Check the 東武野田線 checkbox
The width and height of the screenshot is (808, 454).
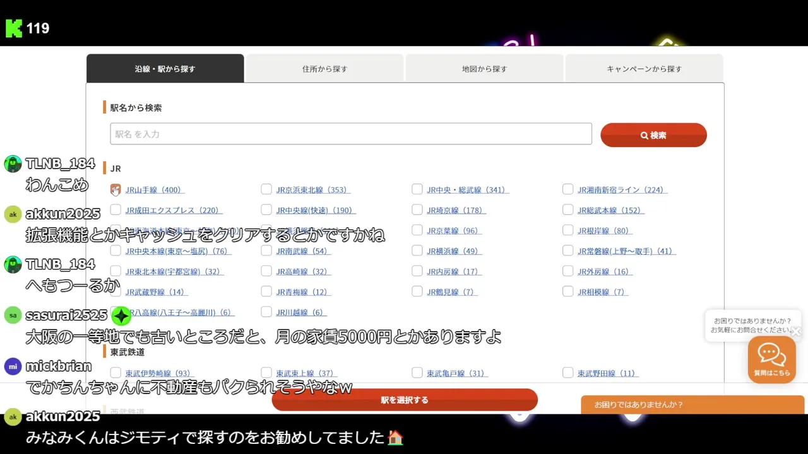[x=568, y=373]
